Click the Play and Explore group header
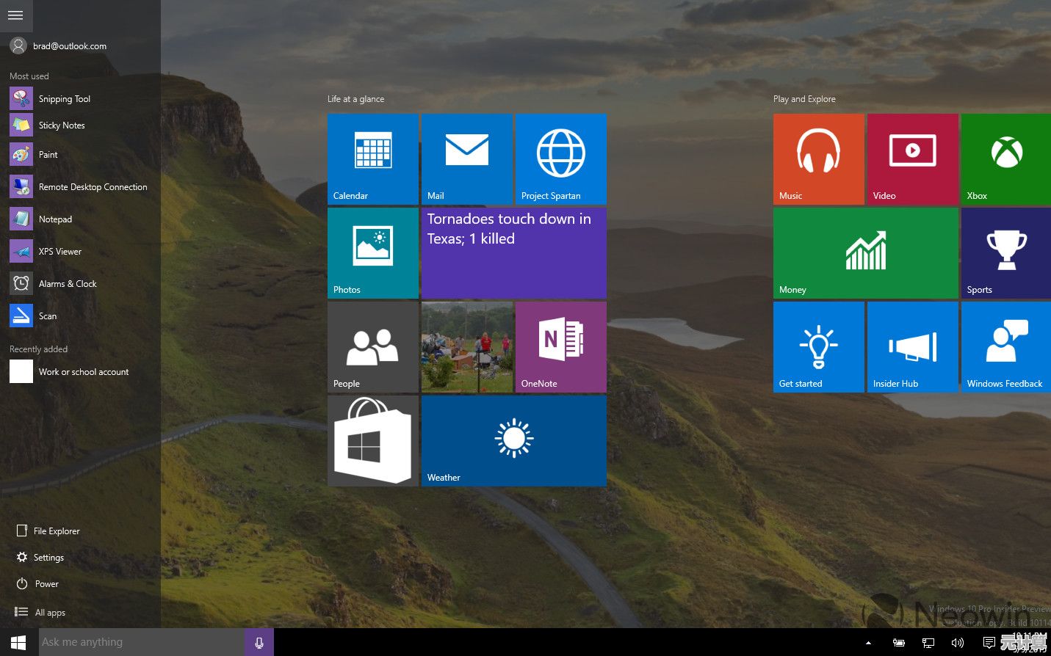 pyautogui.click(x=804, y=99)
